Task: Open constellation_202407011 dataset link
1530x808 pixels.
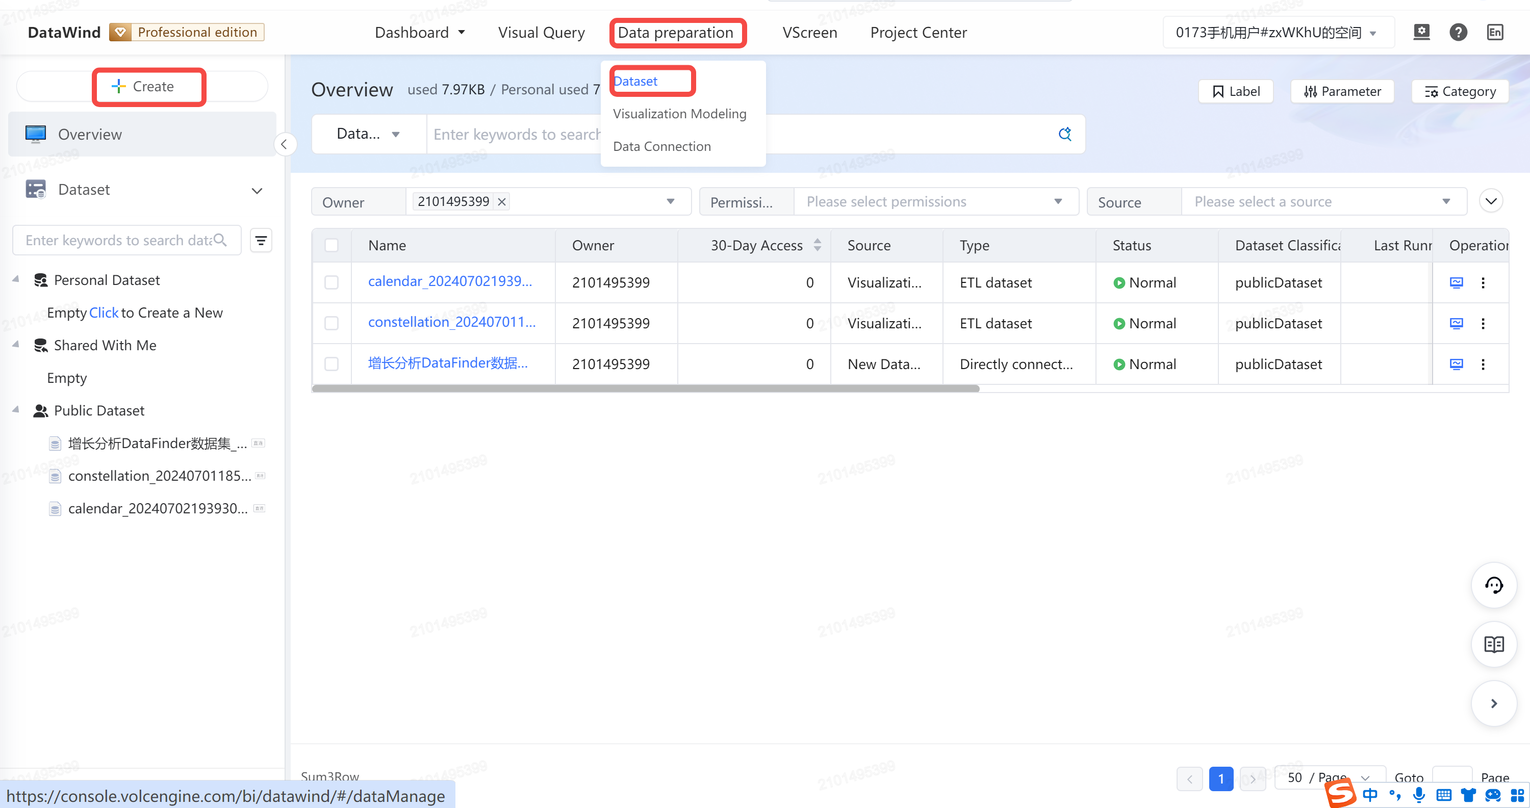Action: coord(451,322)
